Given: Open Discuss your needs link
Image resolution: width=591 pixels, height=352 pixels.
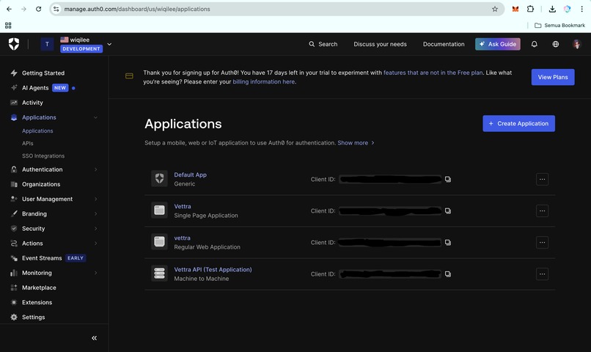Looking at the screenshot, I should click(x=380, y=44).
